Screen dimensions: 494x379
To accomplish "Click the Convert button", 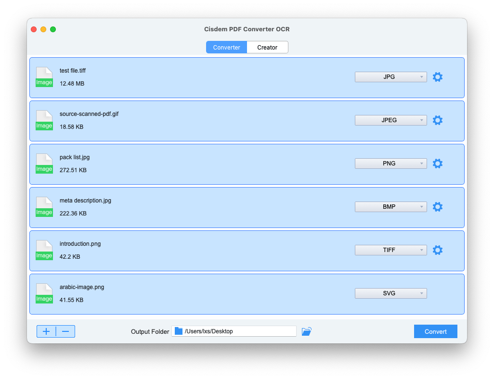I will tap(435, 331).
